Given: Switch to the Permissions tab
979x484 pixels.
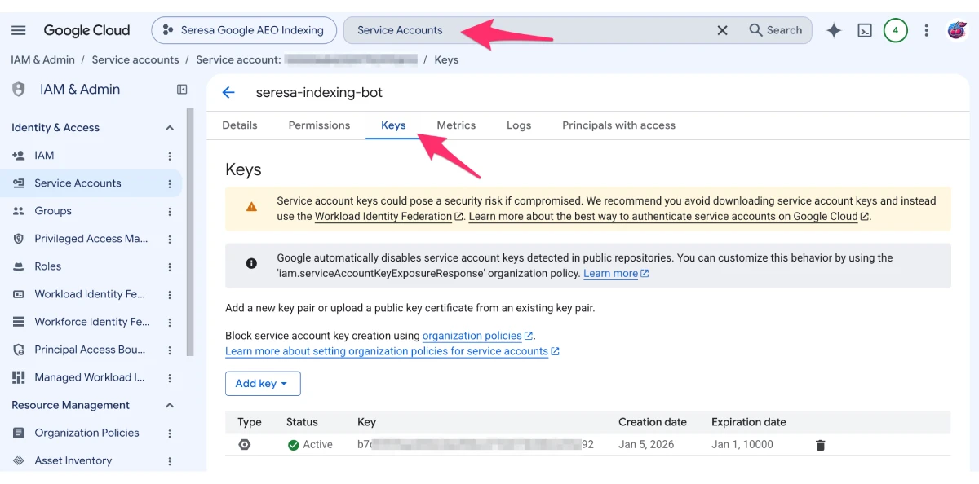Looking at the screenshot, I should [319, 125].
